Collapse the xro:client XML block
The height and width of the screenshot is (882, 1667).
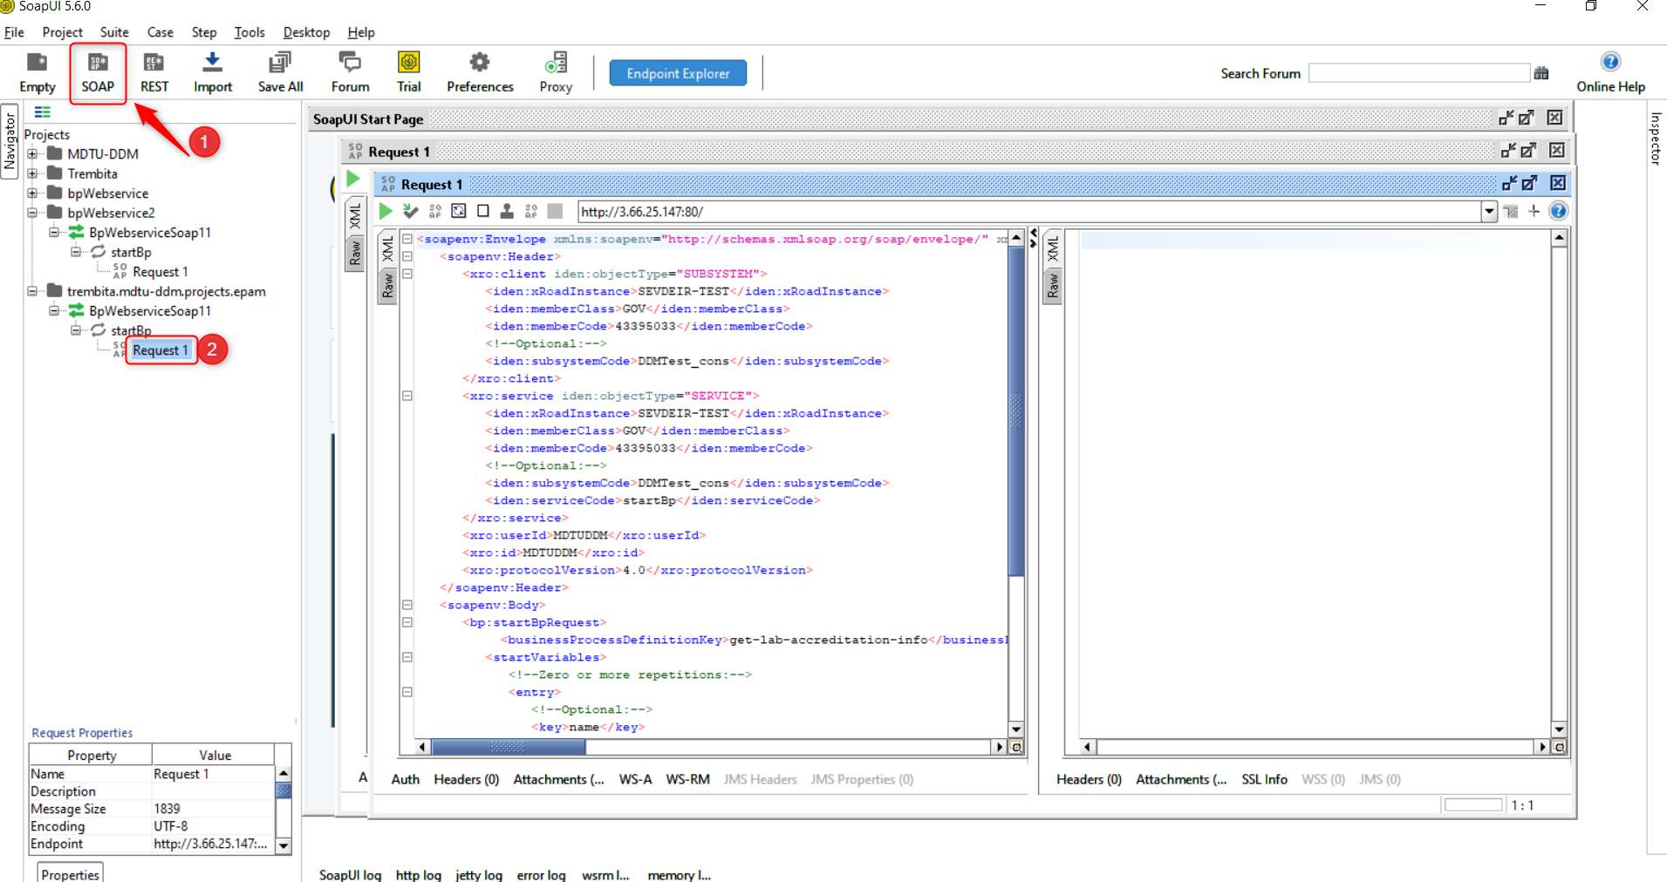[x=407, y=274]
